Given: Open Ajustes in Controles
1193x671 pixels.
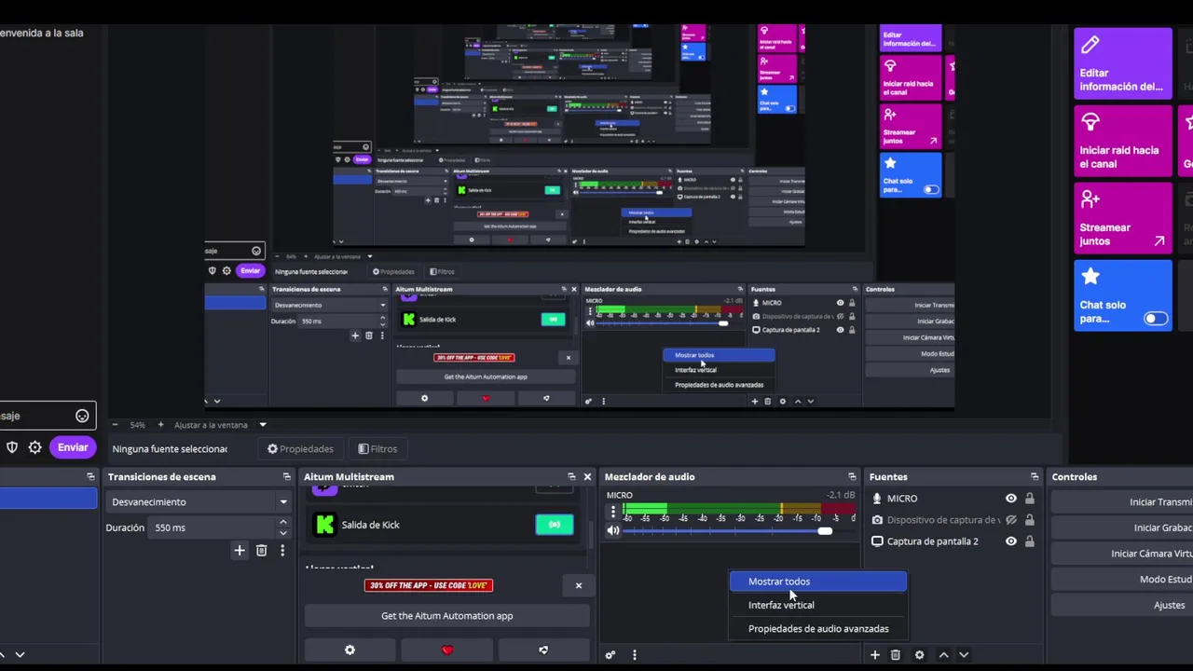Looking at the screenshot, I should (1122, 606).
